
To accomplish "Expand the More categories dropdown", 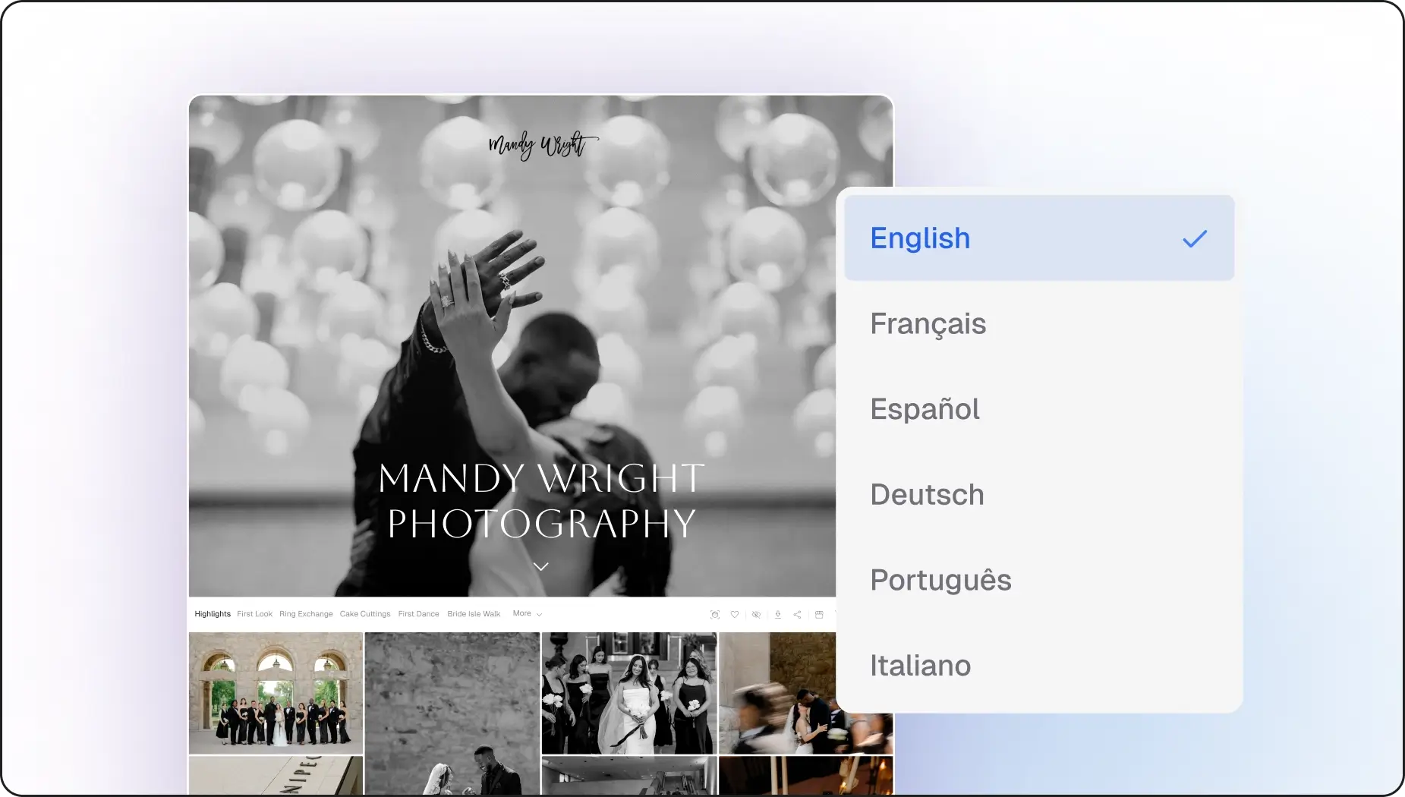I will (527, 613).
